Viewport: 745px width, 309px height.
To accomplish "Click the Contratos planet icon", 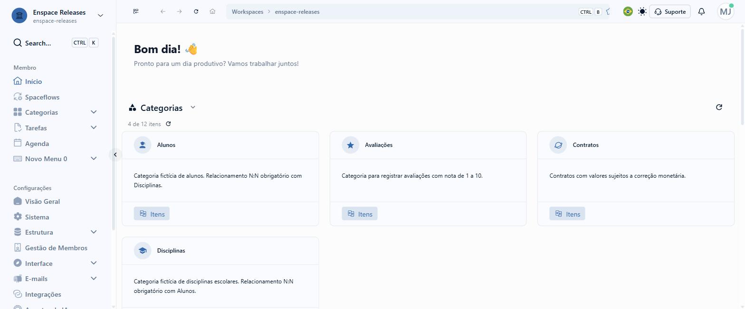I will click(558, 145).
